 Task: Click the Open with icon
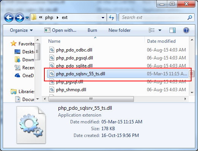[x=47, y=30]
